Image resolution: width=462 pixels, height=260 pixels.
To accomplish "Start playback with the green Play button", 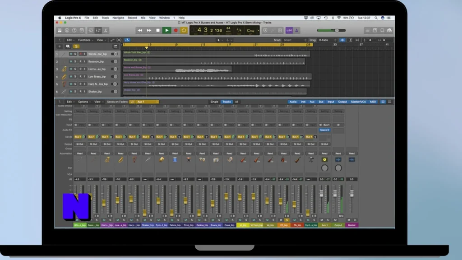I will click(167, 30).
